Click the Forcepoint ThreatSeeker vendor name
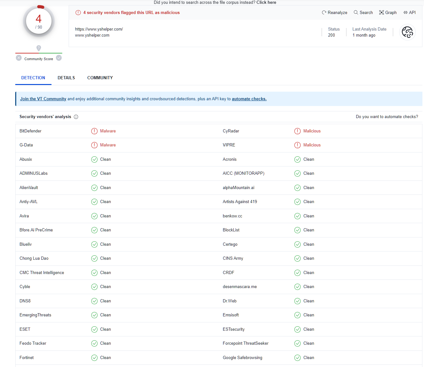The image size is (424, 367). [246, 343]
